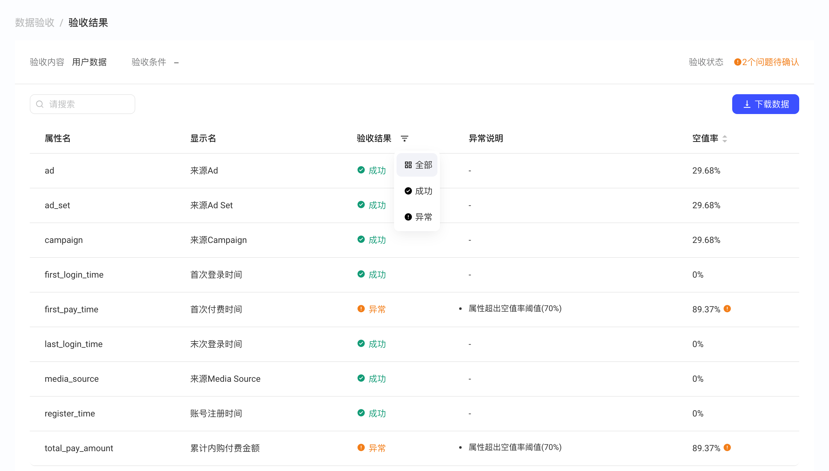Select 全部 in the filter dropdown
829x471 pixels.
[x=417, y=165]
